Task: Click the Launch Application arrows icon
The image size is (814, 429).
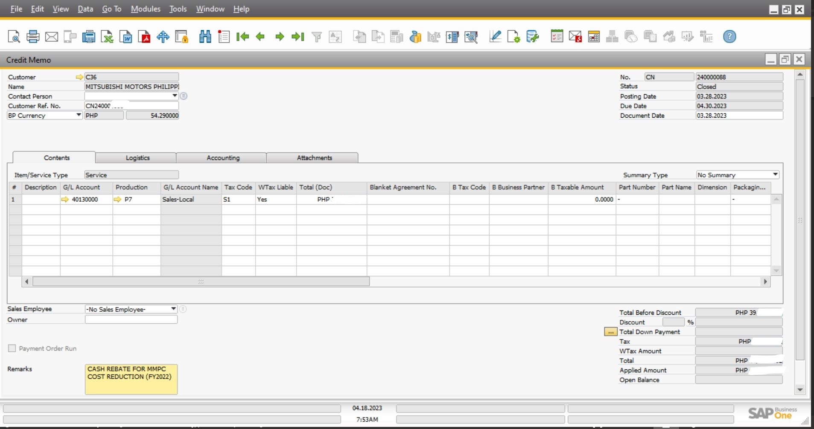Action: 163,37
